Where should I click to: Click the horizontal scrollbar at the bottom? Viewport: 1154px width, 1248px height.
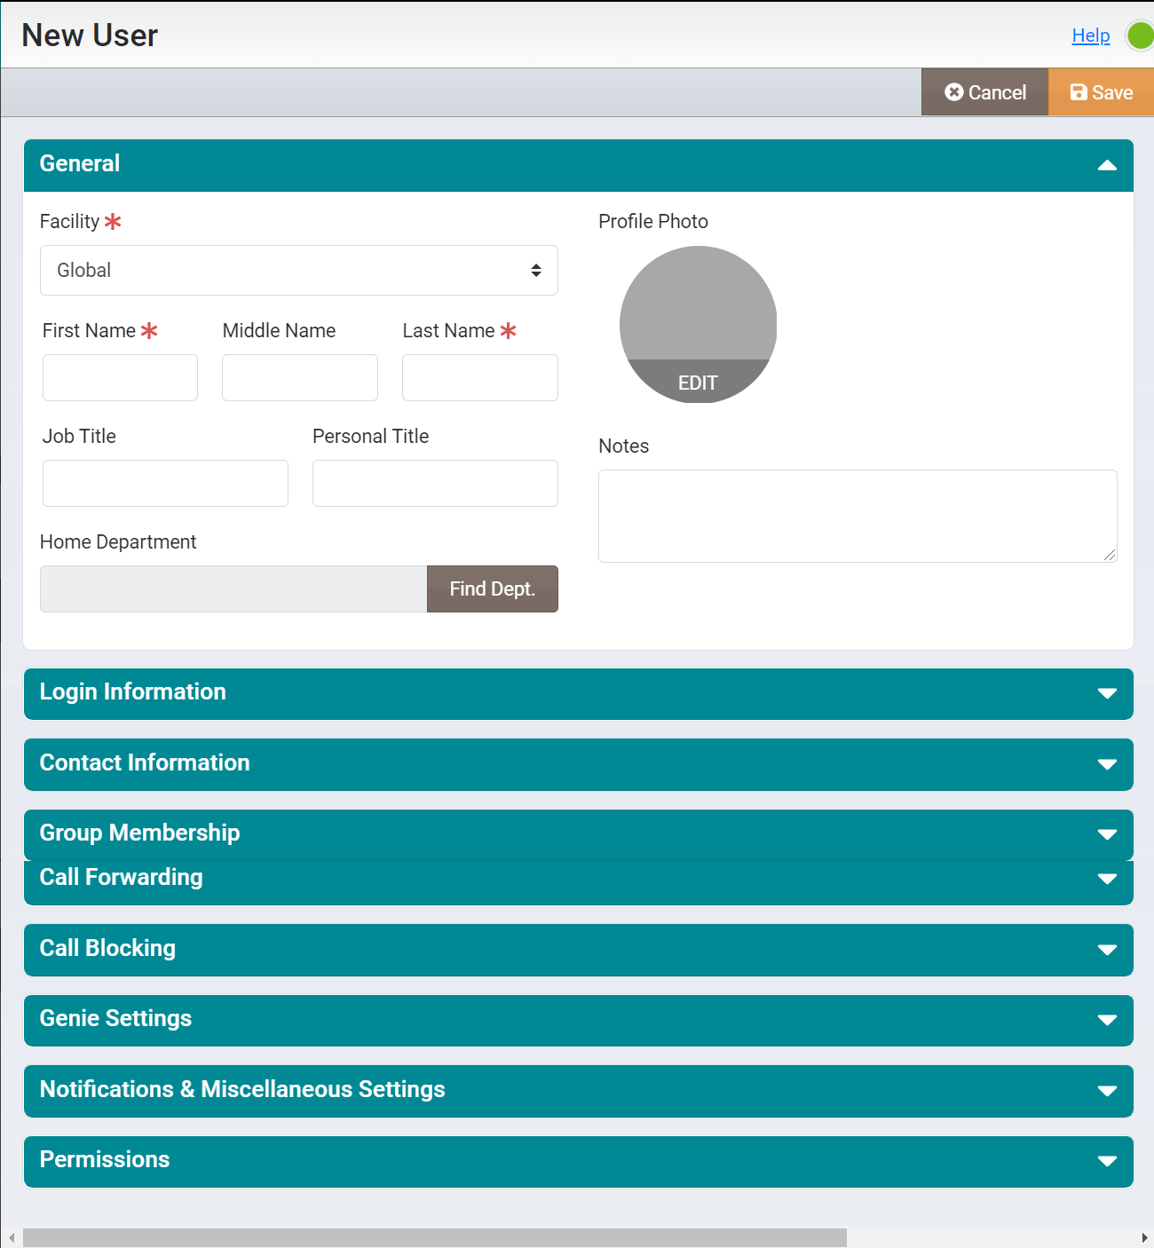[x=435, y=1237]
